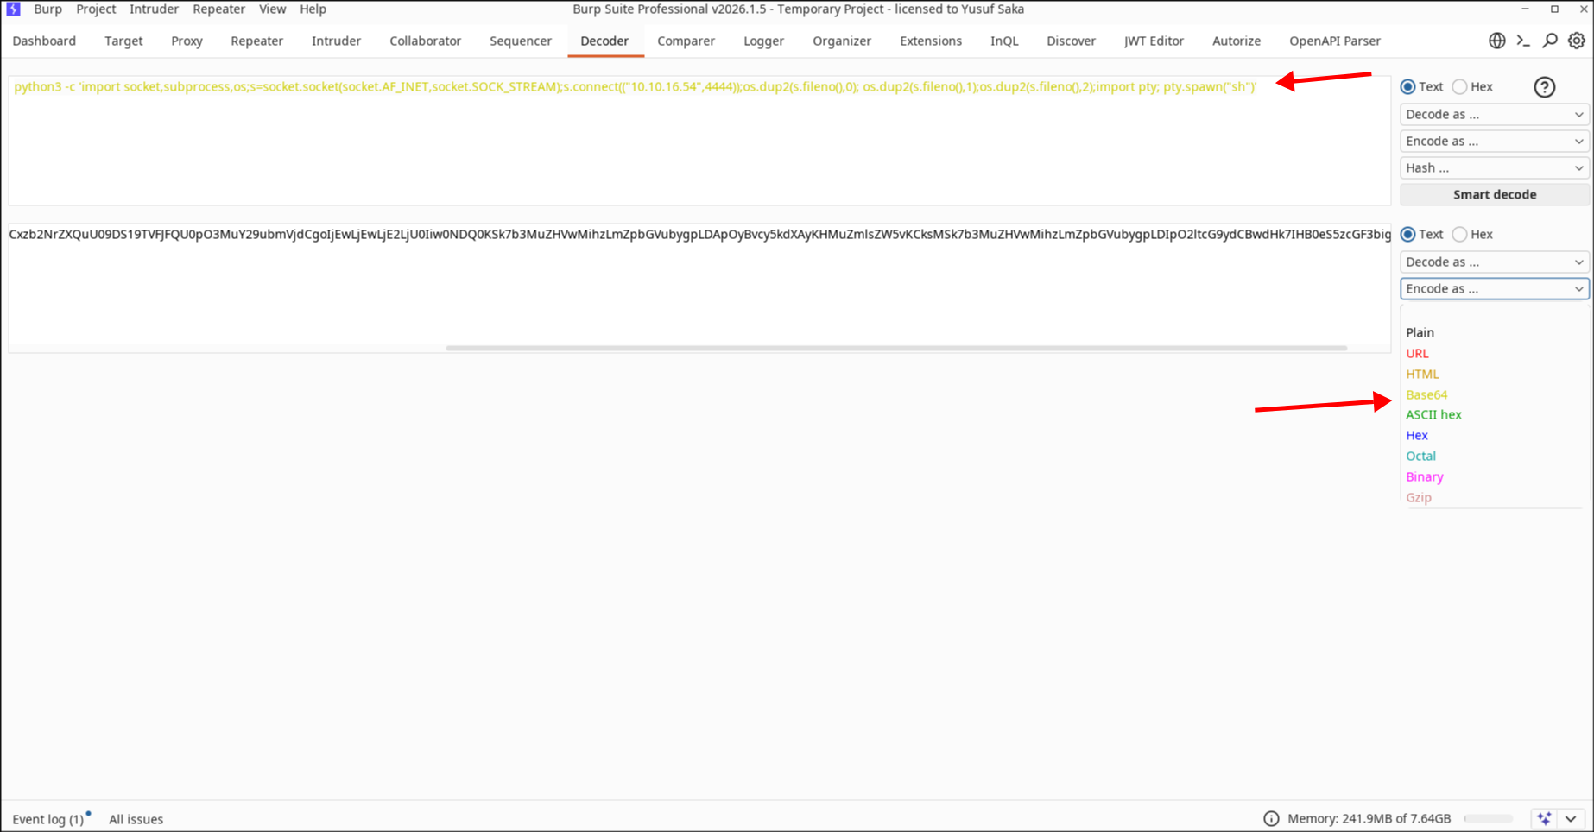Choose Octal in encode list
The image size is (1594, 832).
point(1420,456)
